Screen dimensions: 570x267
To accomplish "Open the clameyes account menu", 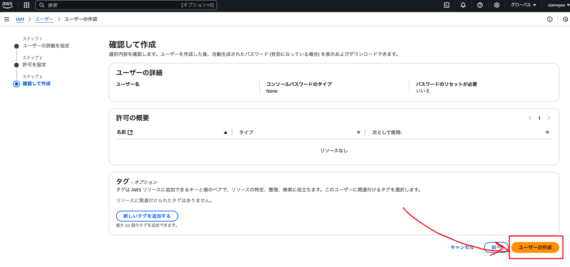I will (559, 5).
